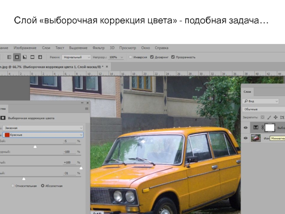The width and height of the screenshot is (285, 214).
Task: Click the lock image pixels brush icon
Action: click(x=269, y=117)
